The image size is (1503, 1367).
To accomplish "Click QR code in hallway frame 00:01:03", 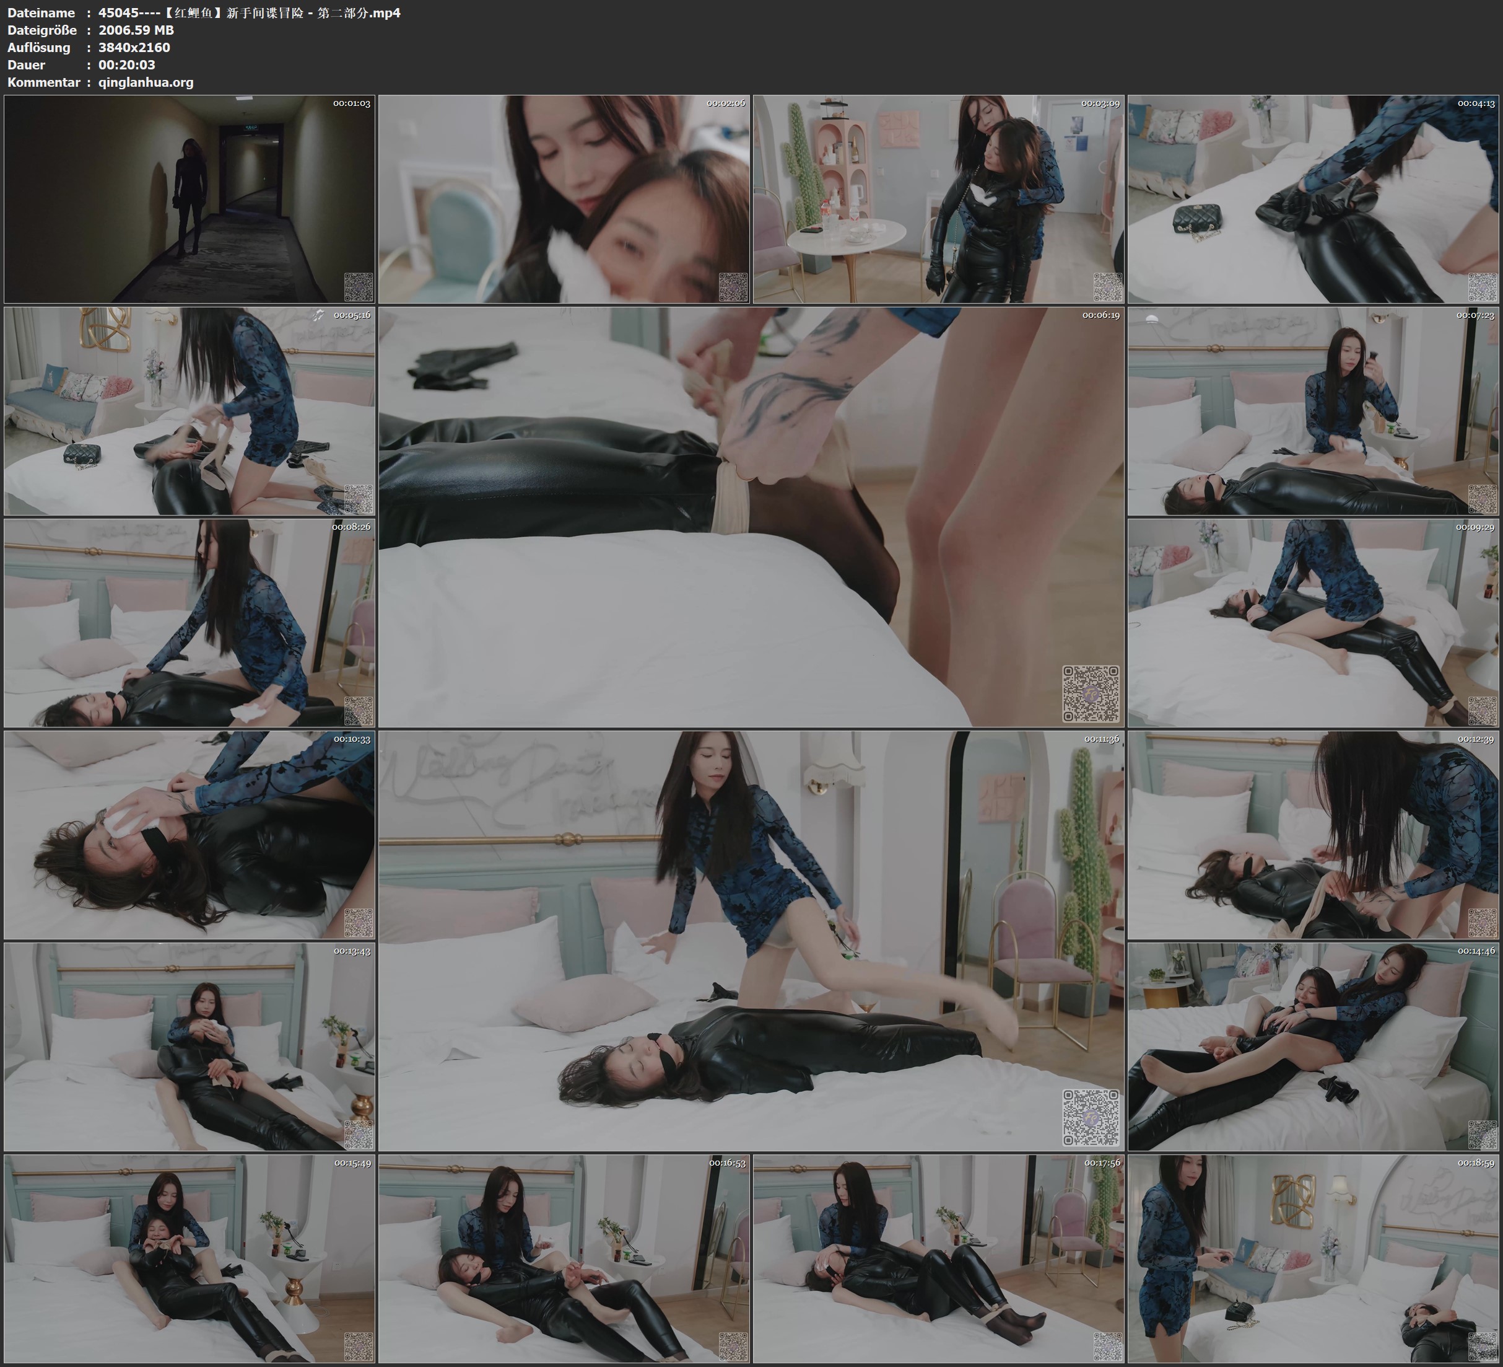I will tap(359, 288).
